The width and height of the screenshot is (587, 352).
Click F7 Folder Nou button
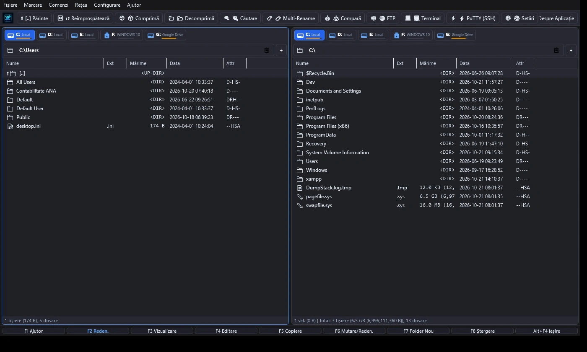[x=418, y=331]
